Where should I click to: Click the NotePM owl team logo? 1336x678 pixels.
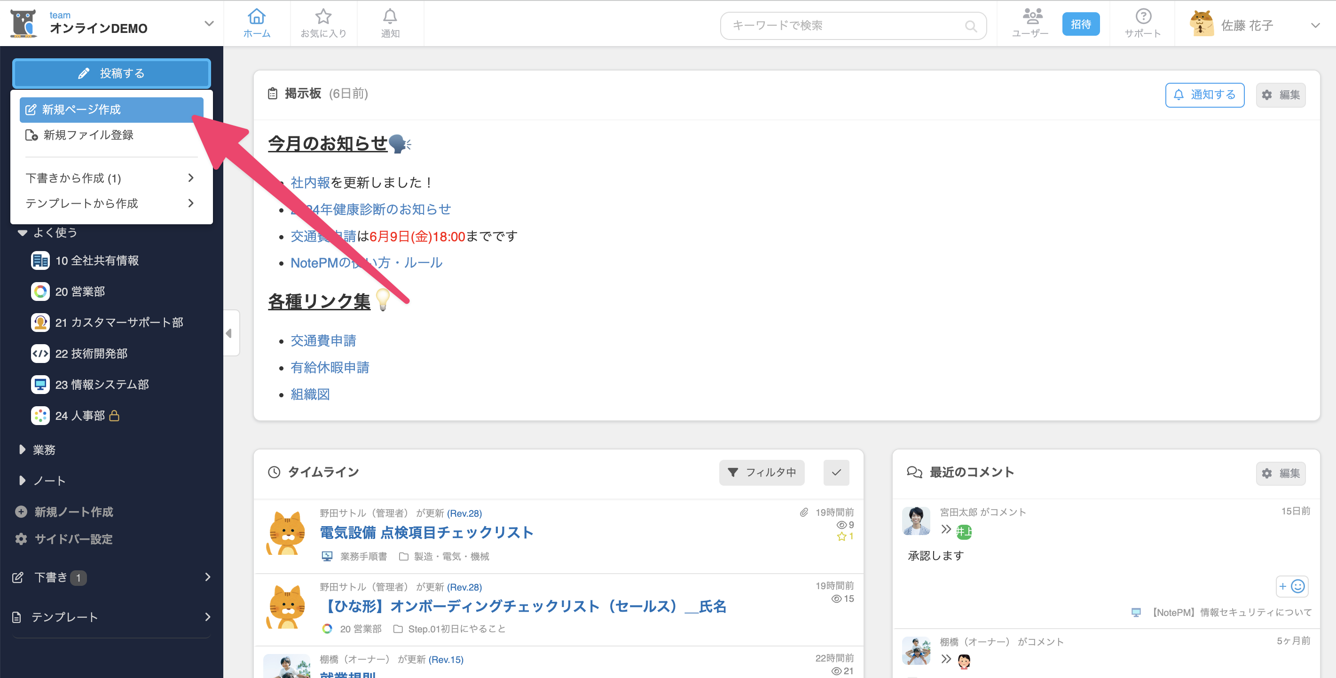point(24,24)
